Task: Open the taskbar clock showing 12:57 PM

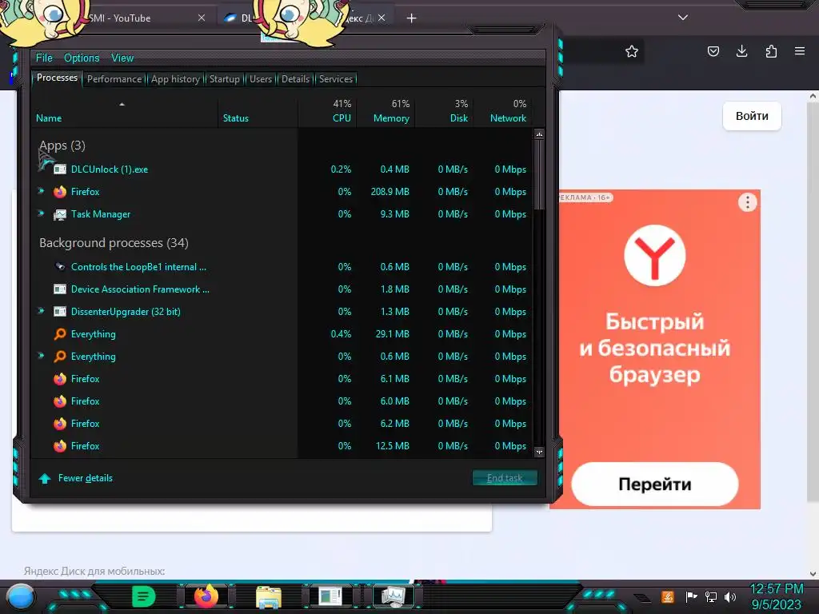Action: pyautogui.click(x=776, y=596)
